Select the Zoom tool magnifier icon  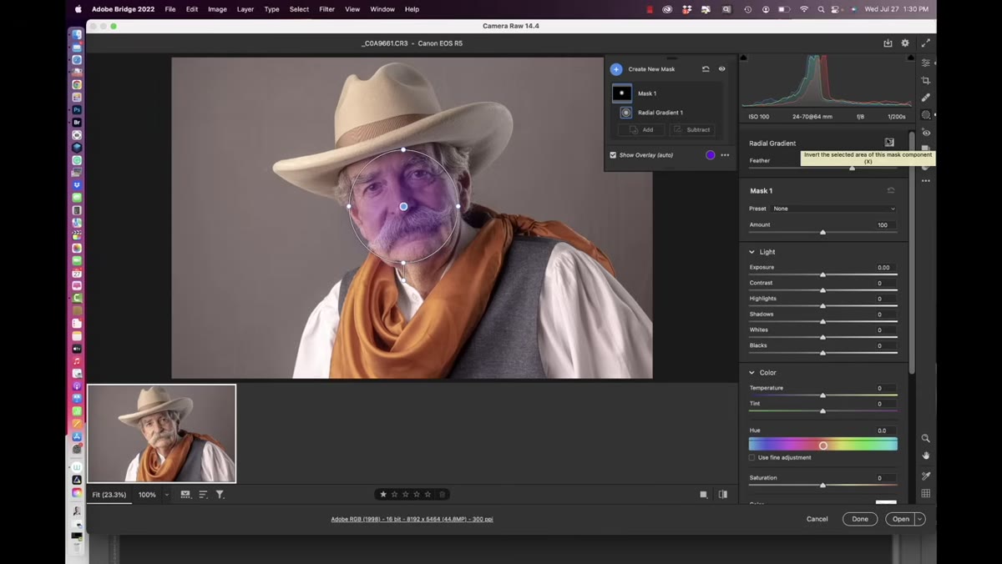[926, 438]
